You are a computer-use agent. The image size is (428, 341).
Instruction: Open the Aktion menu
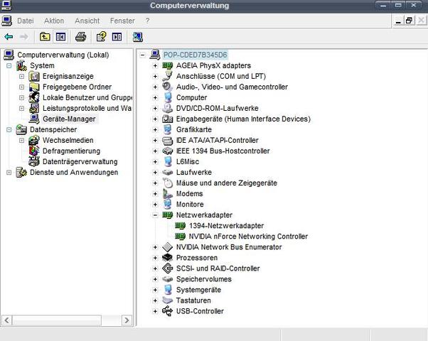pyautogui.click(x=54, y=21)
